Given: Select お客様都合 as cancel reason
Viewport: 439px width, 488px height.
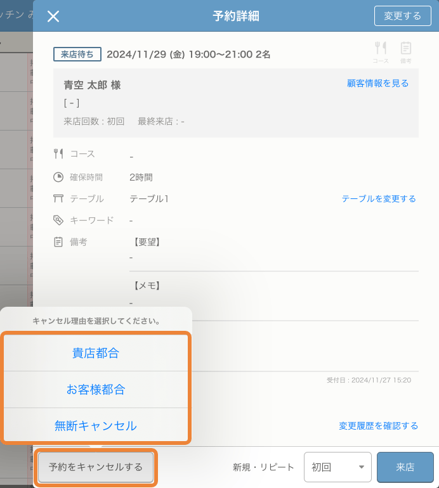Looking at the screenshot, I should 96,390.
